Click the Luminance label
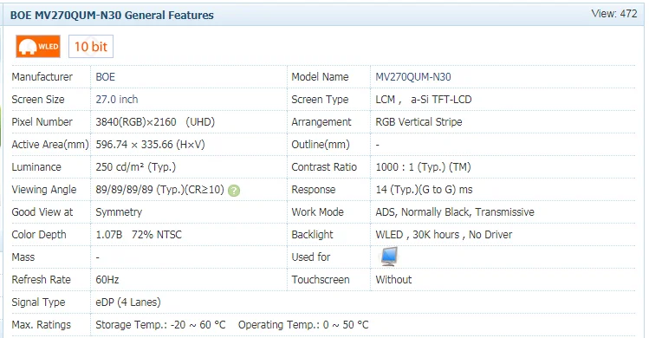The height and width of the screenshot is (338, 649). (x=36, y=167)
